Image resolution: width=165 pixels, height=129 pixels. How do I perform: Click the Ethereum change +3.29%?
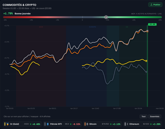[x=156, y=124]
